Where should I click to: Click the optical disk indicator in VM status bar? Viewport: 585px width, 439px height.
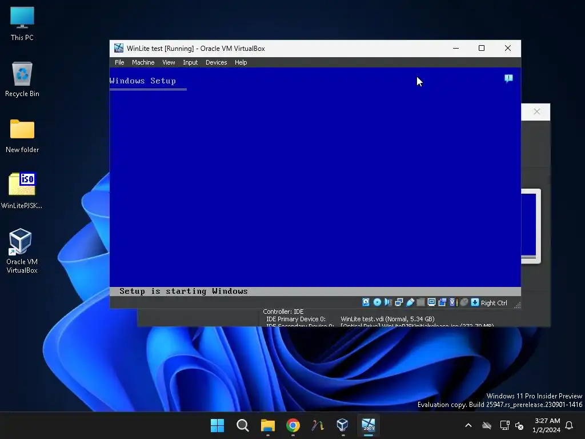(377, 302)
